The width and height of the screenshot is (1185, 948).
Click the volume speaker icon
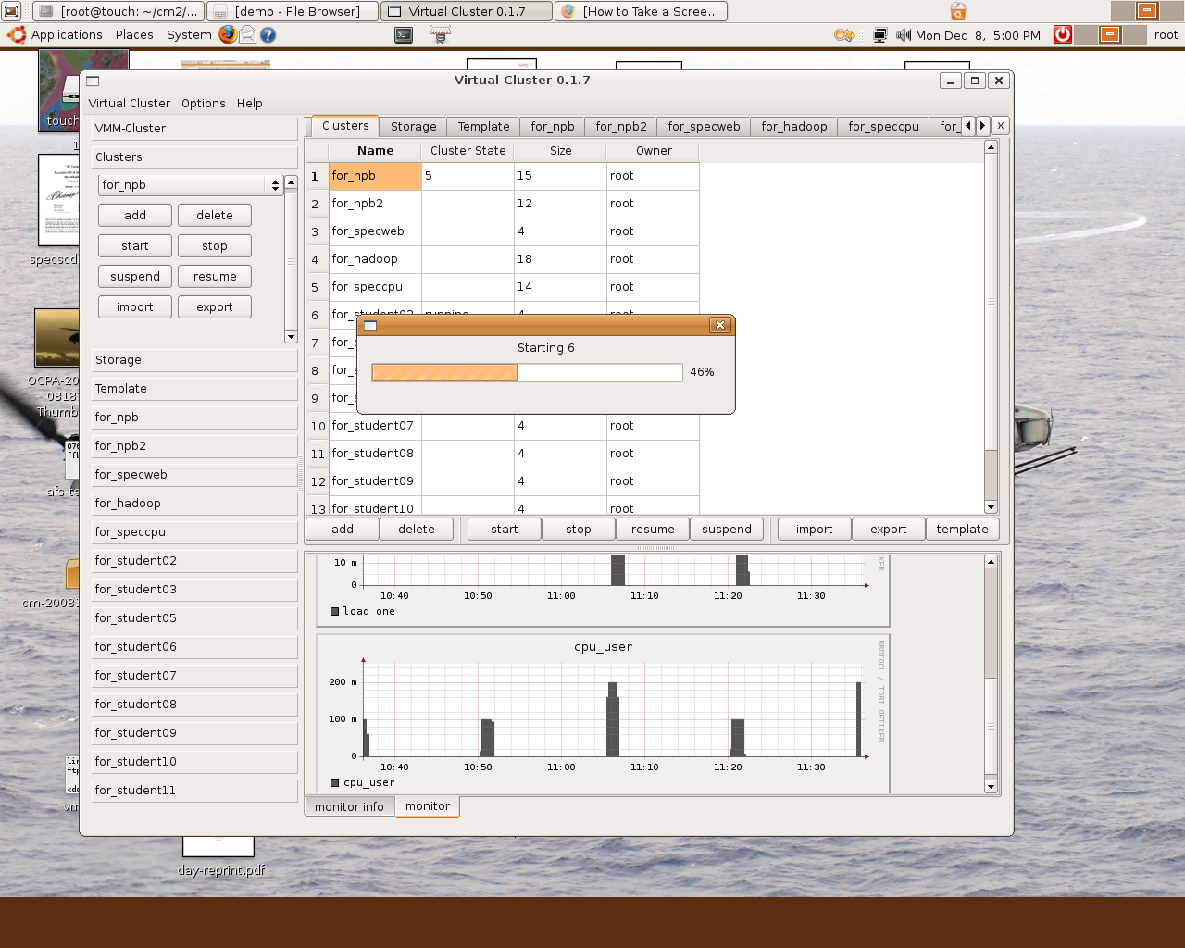tap(903, 35)
